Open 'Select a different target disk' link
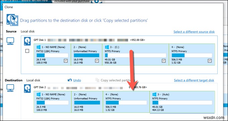Screen dimensions: 228x121 tap(194, 80)
